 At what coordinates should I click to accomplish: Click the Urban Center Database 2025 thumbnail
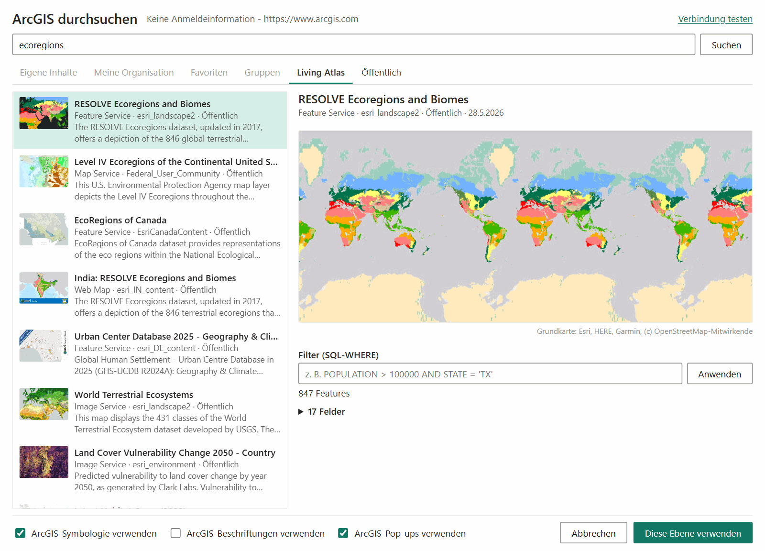coord(44,346)
